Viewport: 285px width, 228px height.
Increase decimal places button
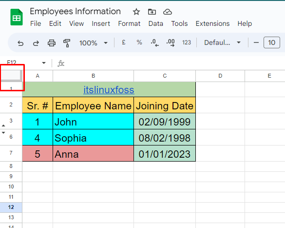tap(171, 43)
